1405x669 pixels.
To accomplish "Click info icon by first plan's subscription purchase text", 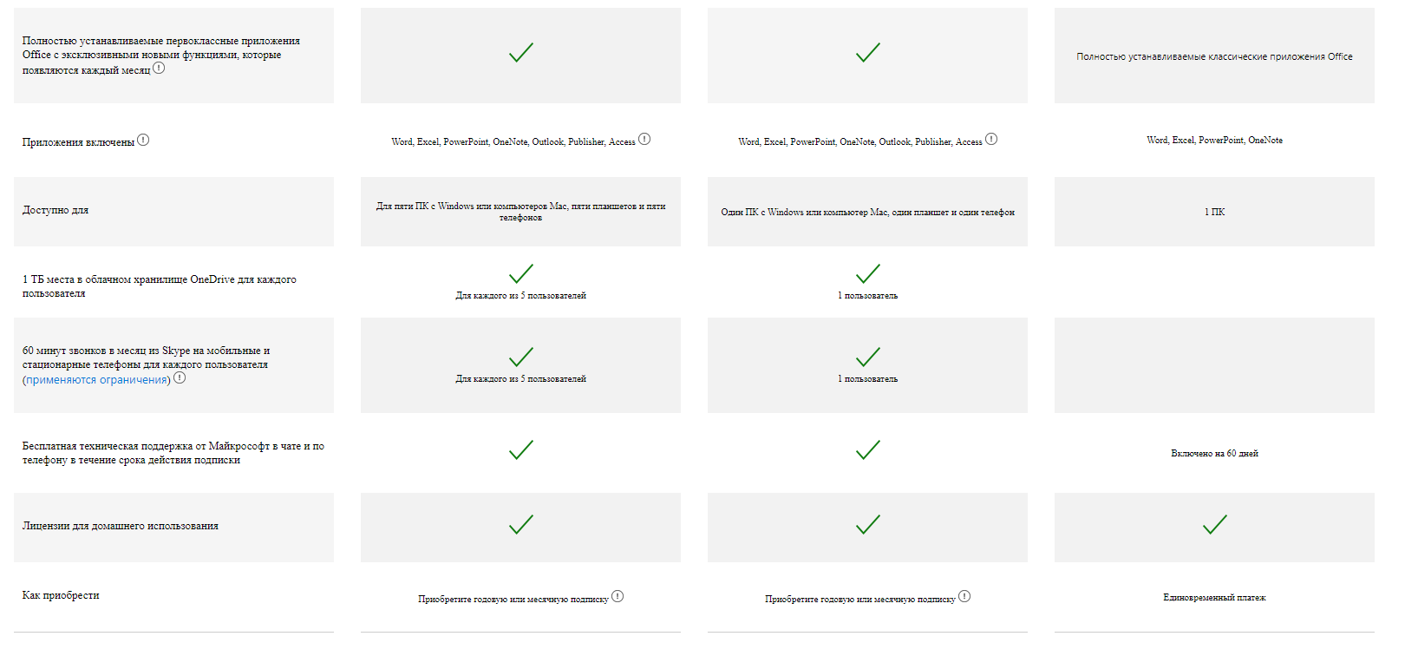I will tap(618, 596).
